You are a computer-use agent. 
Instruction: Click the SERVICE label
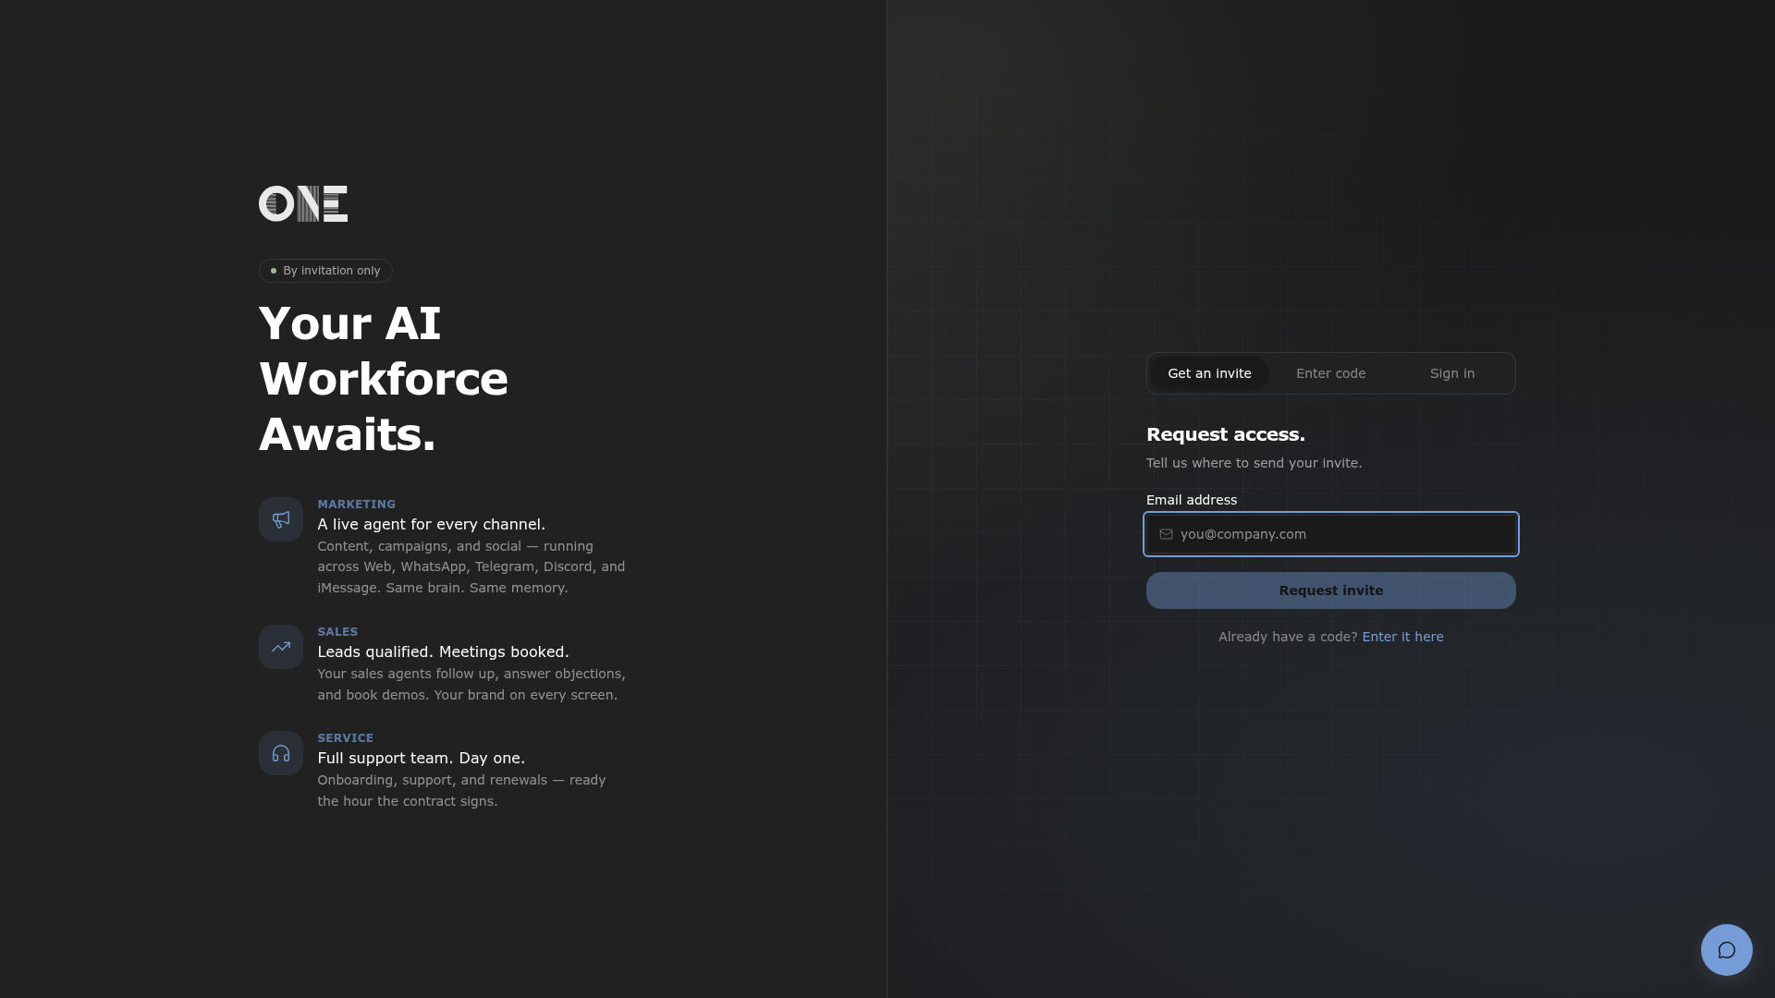tap(346, 738)
